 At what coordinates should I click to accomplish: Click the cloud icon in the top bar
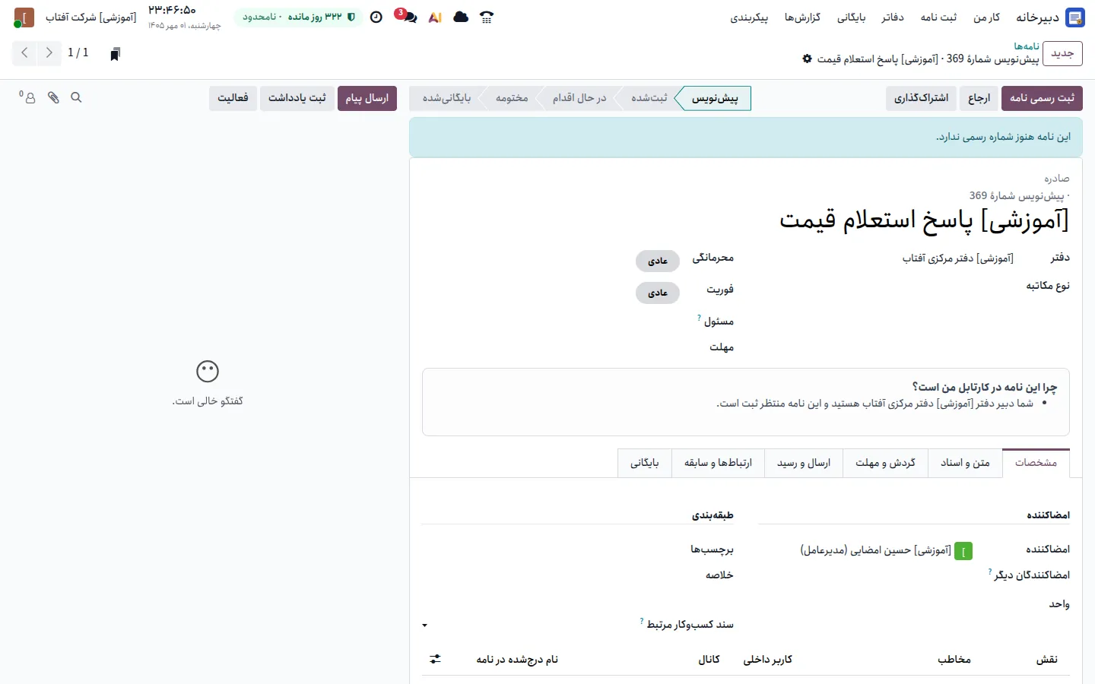pos(461,17)
